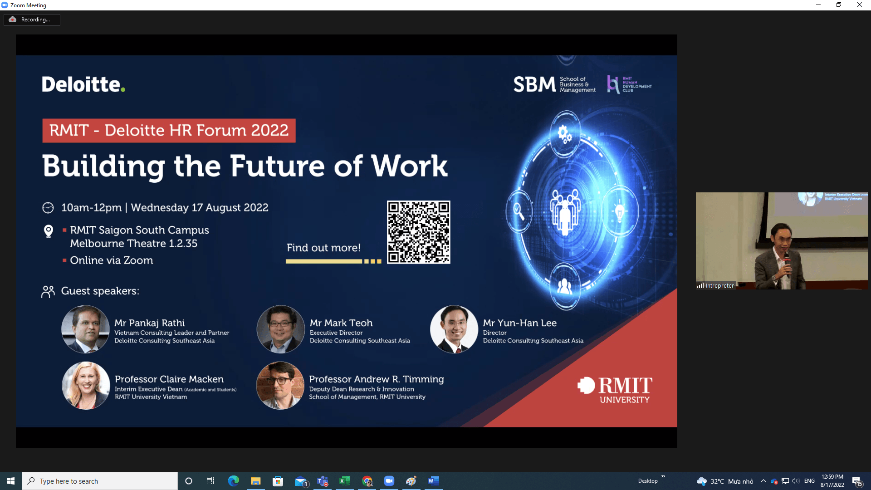871x490 pixels.
Task: Click Mr Yun-Han Lee's portrait photo
Action: tap(454, 329)
